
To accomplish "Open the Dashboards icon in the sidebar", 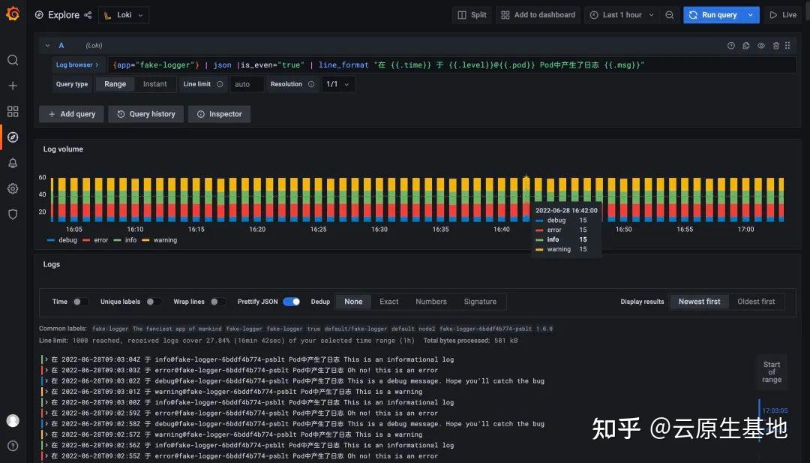I will click(12, 111).
